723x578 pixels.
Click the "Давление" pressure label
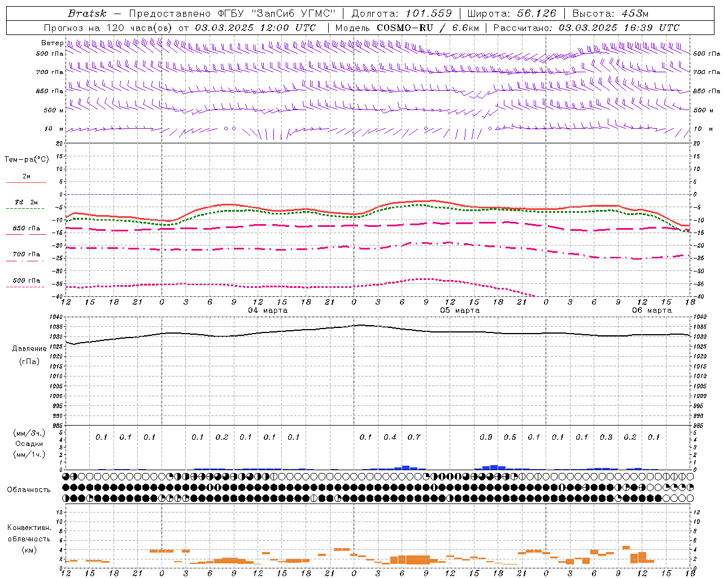click(29, 349)
